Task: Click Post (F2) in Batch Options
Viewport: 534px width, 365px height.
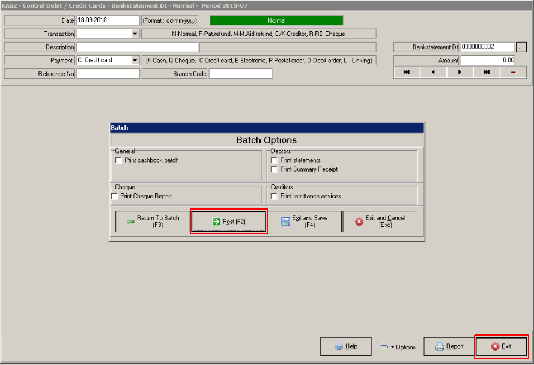Action: point(228,222)
